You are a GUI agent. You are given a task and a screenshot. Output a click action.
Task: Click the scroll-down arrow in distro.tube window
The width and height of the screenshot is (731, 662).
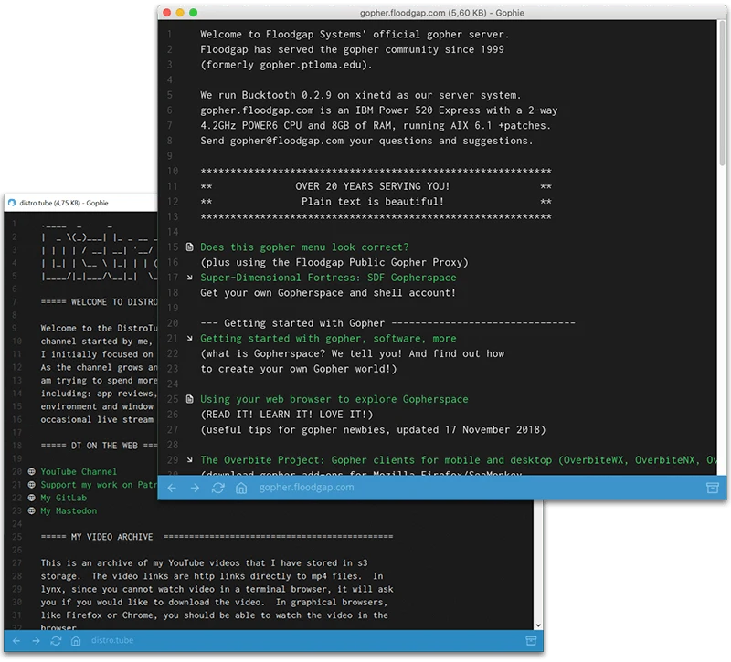(538, 625)
